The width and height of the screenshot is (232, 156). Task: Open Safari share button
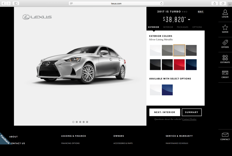(x=215, y=3)
